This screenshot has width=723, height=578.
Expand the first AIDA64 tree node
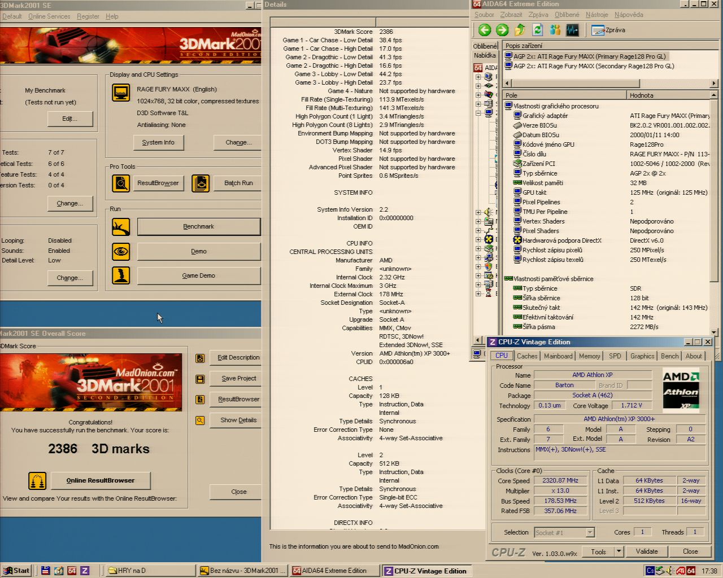coord(478,77)
